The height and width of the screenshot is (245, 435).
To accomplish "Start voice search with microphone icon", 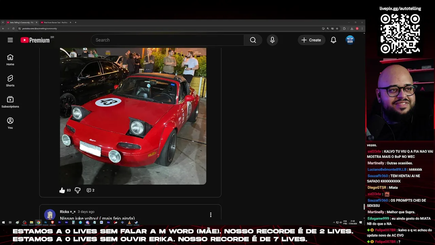I will point(272,40).
